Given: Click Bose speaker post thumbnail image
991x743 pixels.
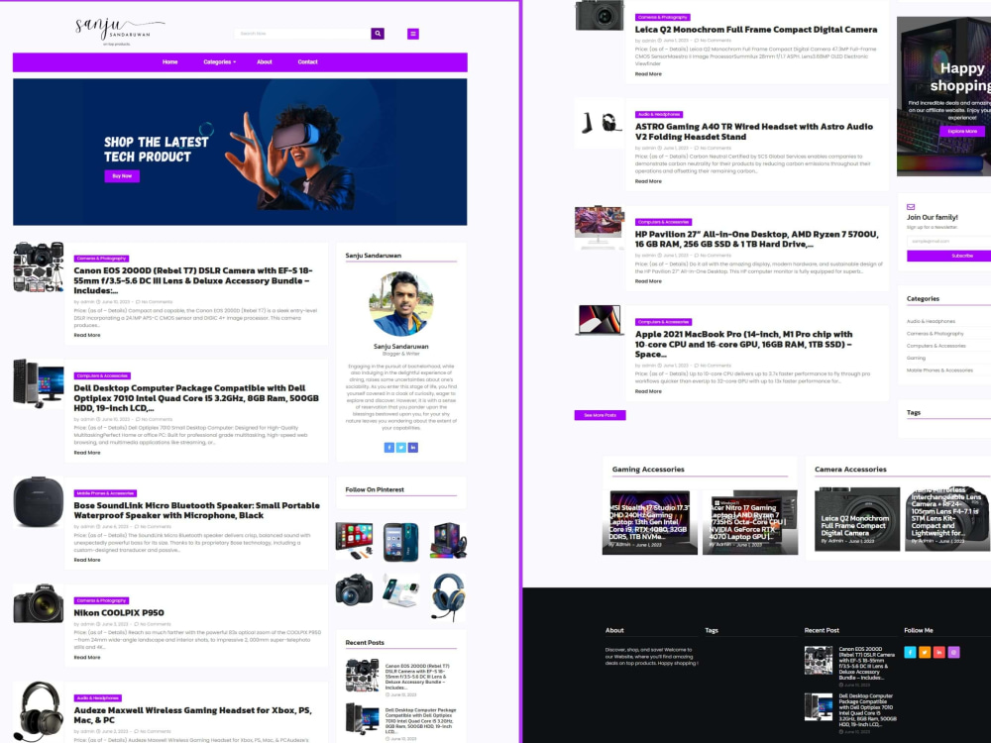Looking at the screenshot, I should [39, 502].
